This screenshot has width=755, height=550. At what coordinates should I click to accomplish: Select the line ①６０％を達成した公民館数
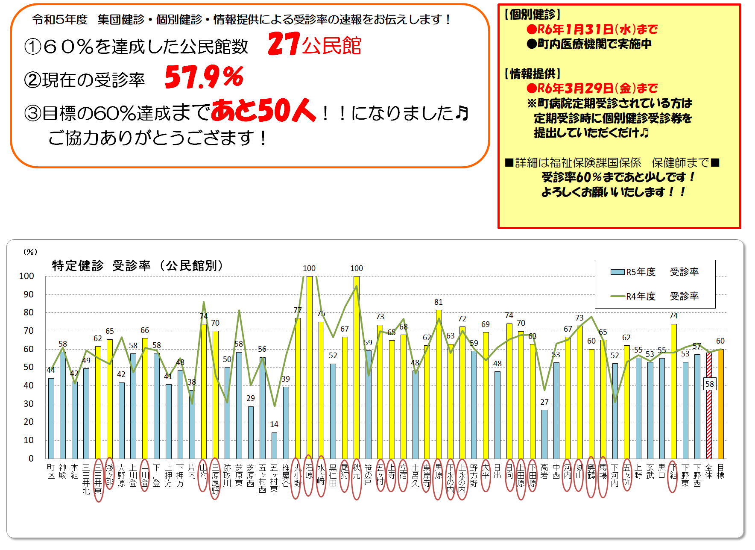tap(136, 47)
